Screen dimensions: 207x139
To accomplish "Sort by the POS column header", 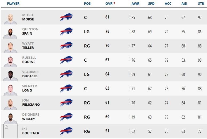I will 87,3.
